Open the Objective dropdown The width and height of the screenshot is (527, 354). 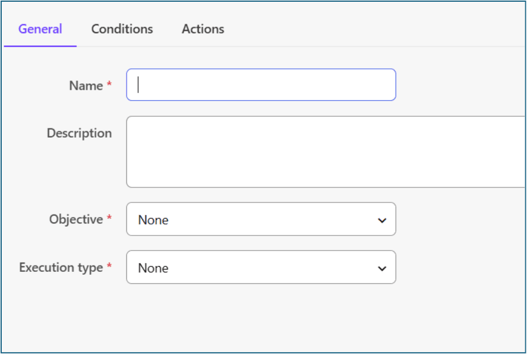261,219
